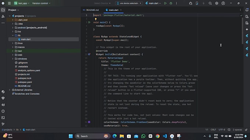
Task: Click the inspections green checkmark
Action: (241, 15)
